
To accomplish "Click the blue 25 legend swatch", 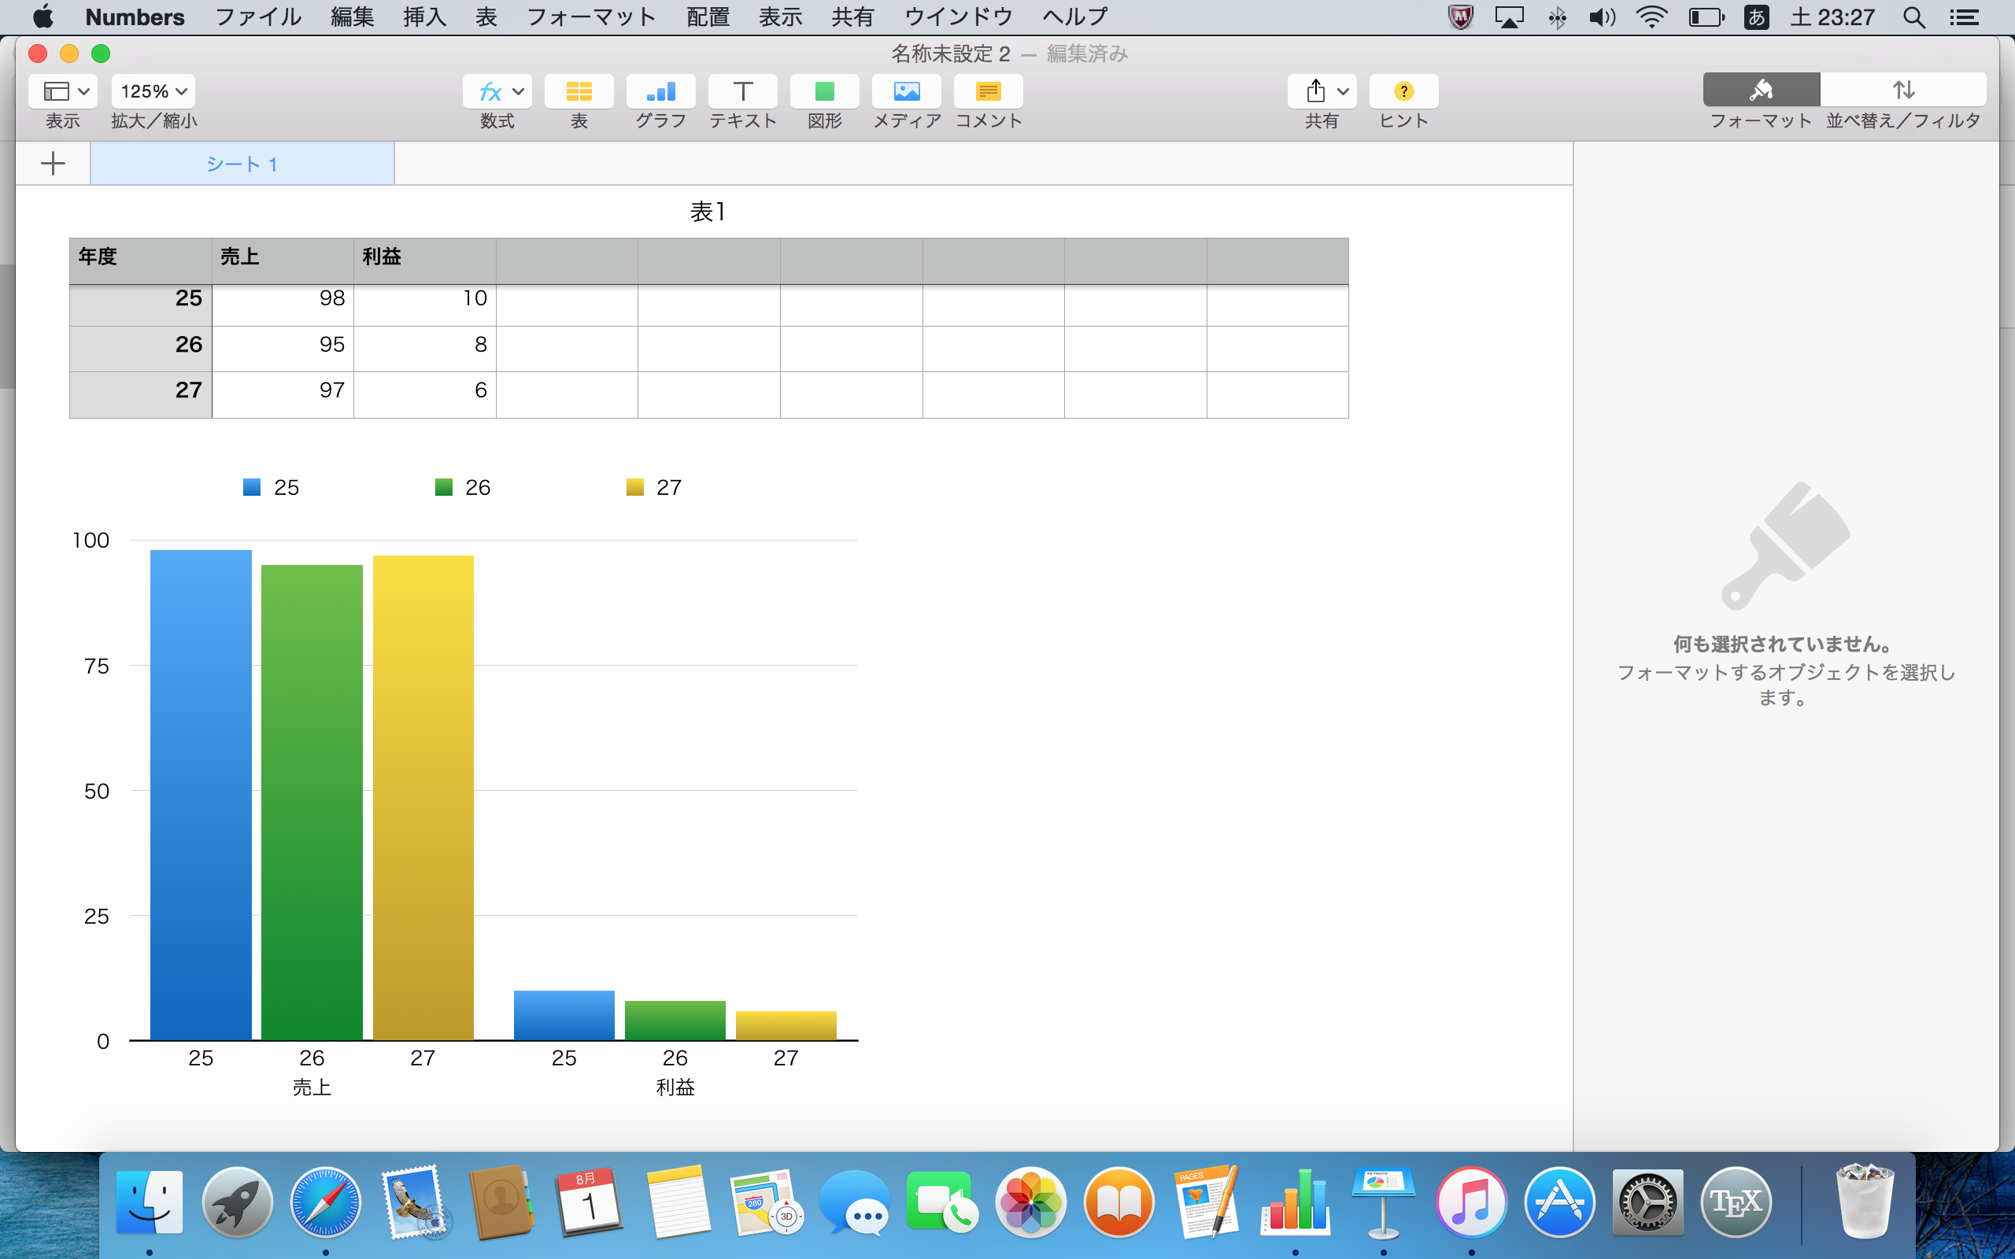I will click(x=251, y=487).
